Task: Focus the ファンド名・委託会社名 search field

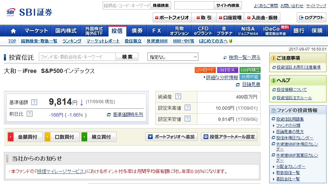Action: 77,57
